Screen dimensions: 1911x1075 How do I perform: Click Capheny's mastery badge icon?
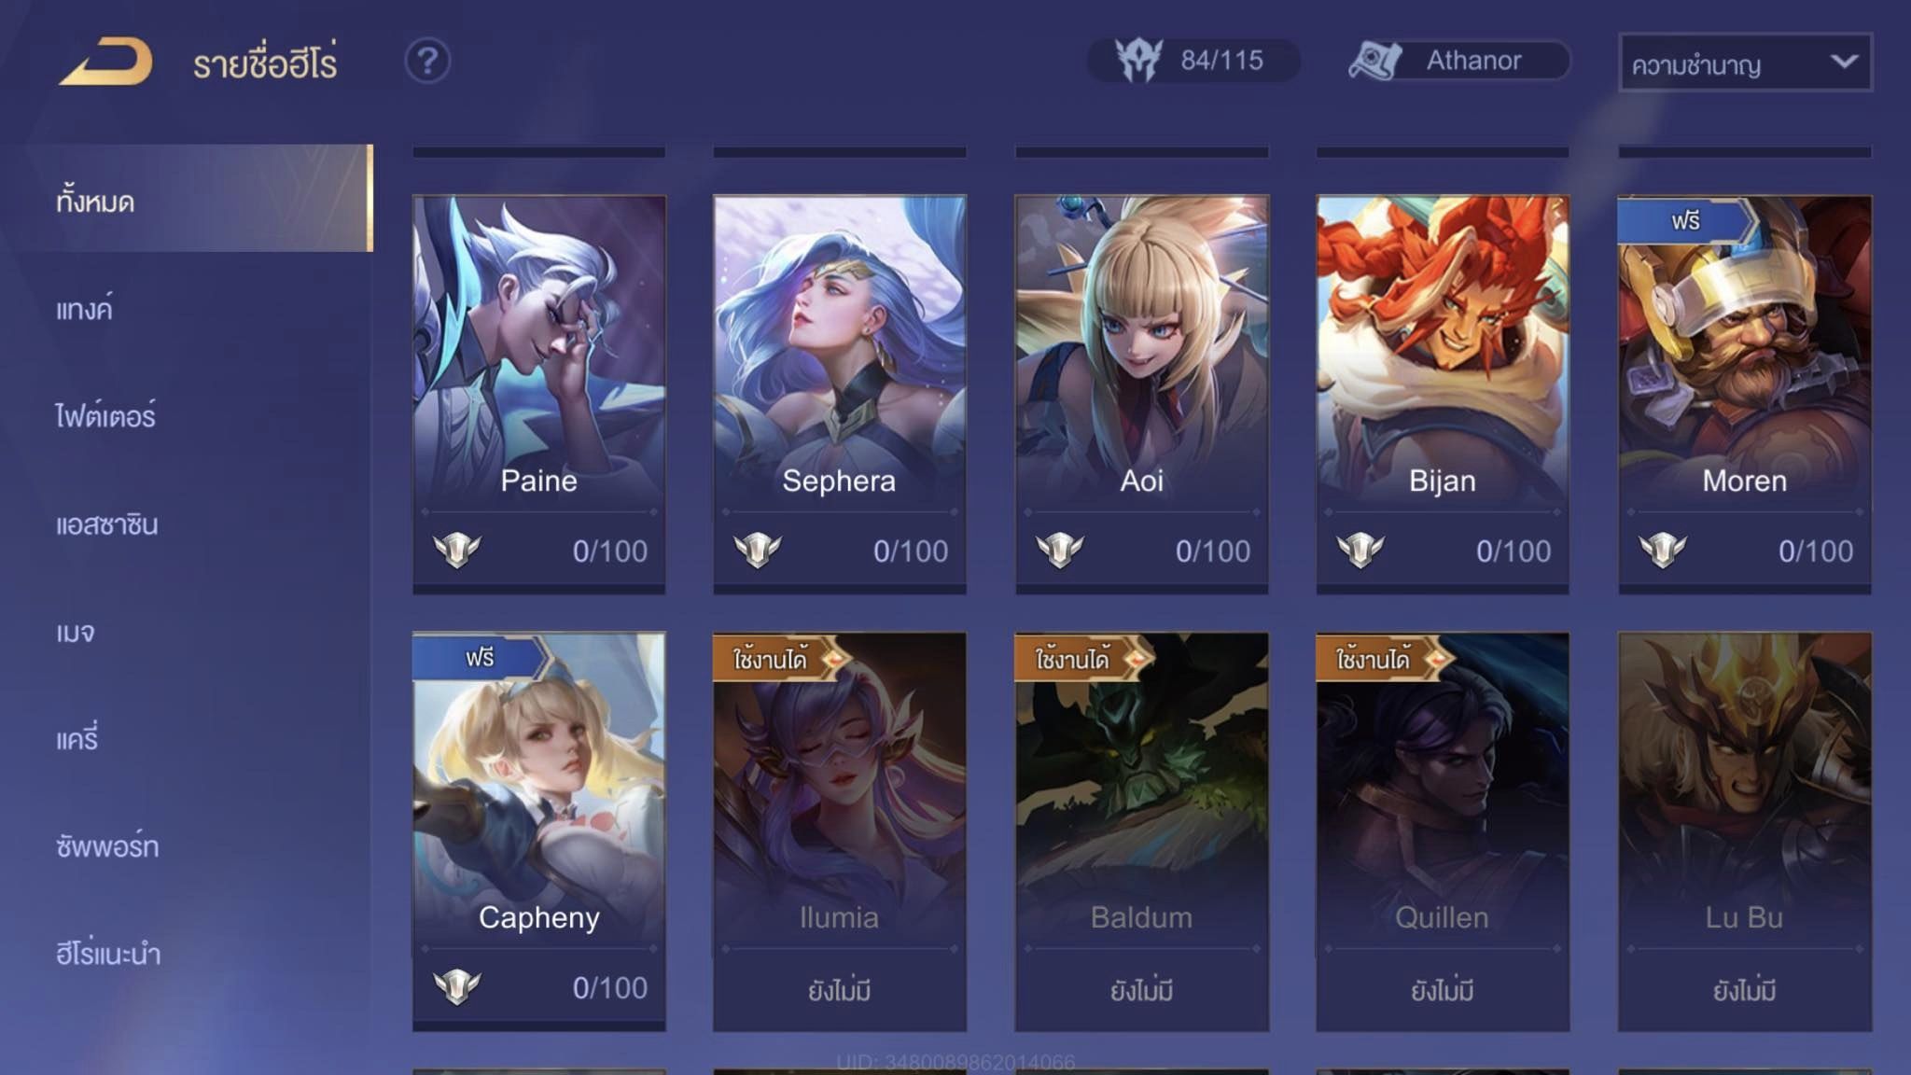coord(457,987)
